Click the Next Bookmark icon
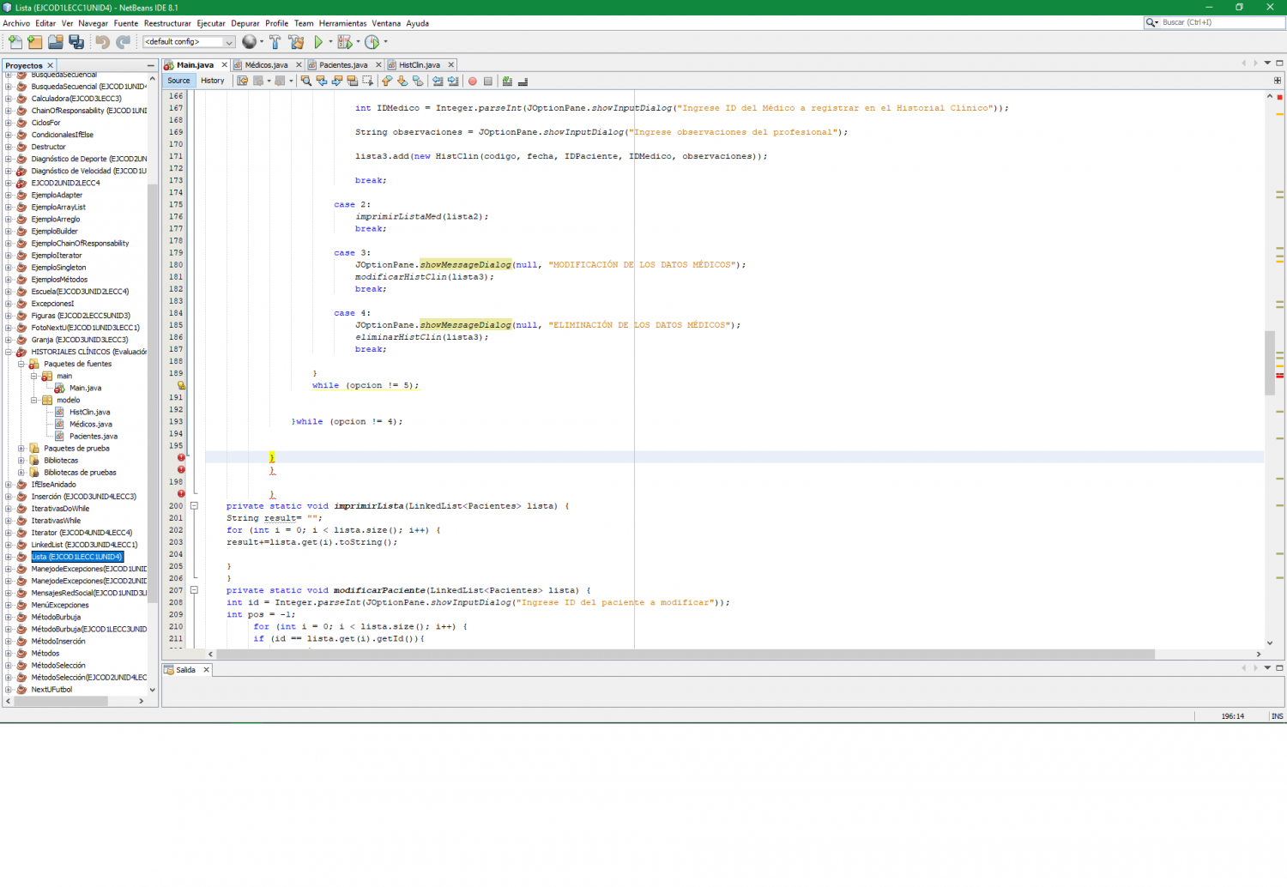 (x=402, y=81)
